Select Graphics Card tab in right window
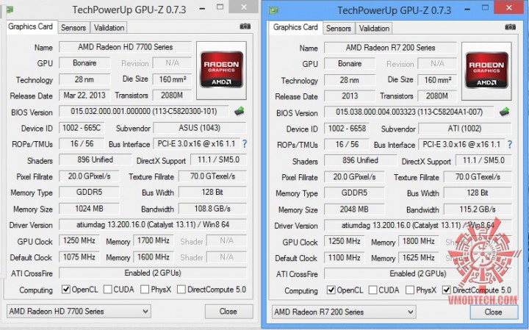This screenshot has height=330, width=529. 295,27
